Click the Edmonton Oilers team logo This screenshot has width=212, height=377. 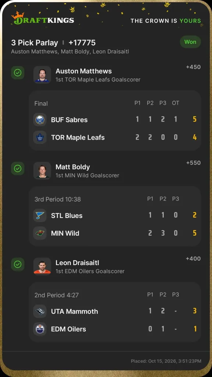pyautogui.click(x=40, y=329)
